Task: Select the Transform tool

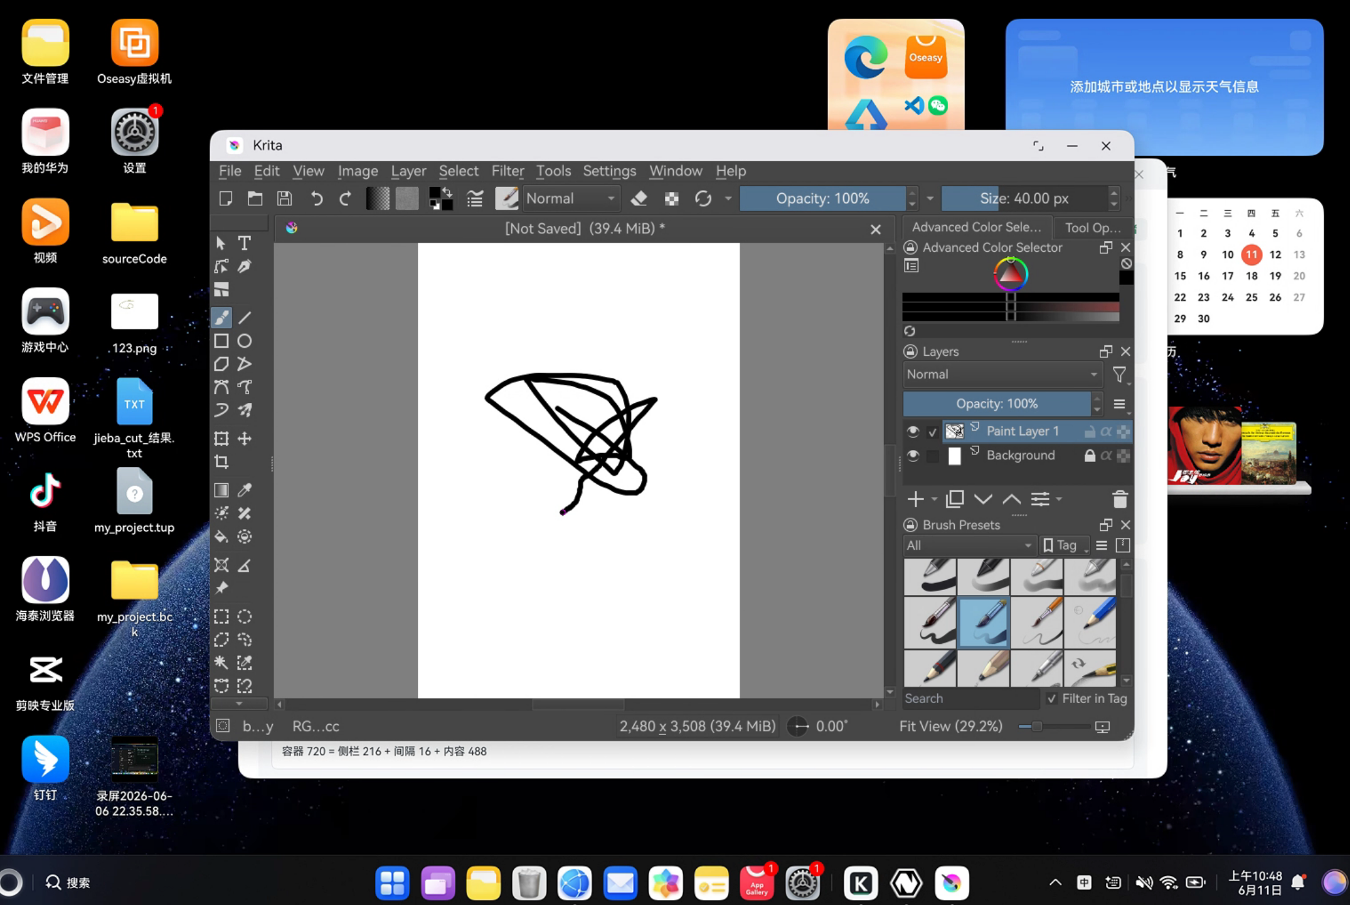Action: [221, 439]
